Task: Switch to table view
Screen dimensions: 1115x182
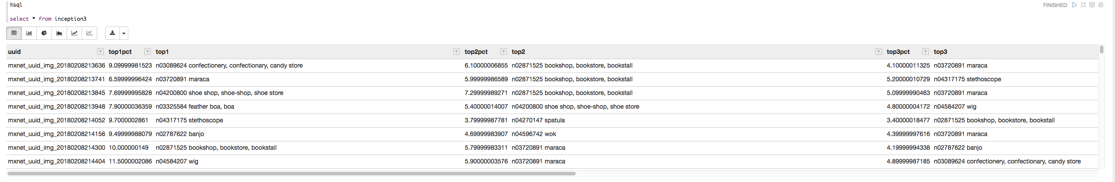Action: (x=14, y=33)
